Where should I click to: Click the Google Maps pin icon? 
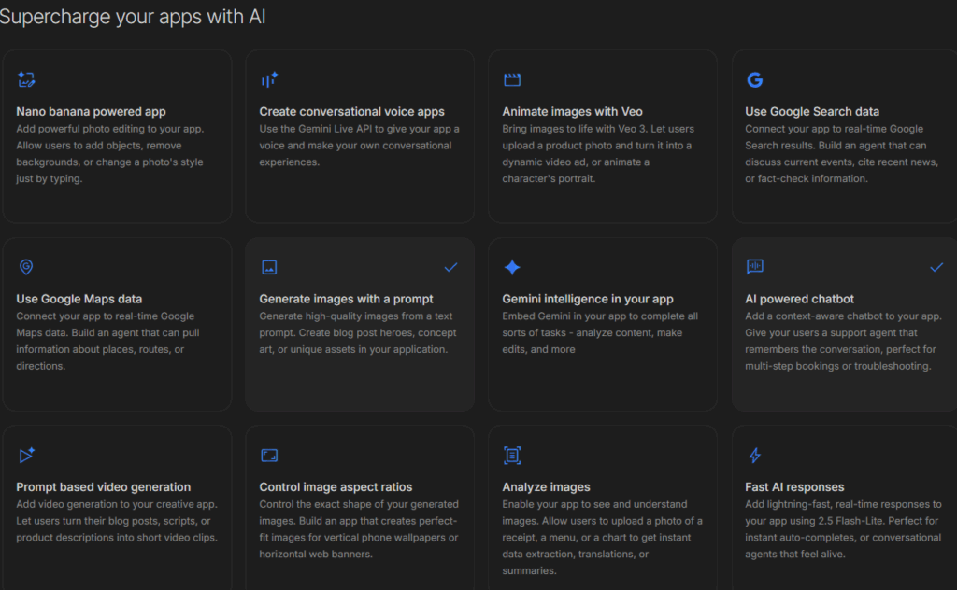(x=26, y=268)
